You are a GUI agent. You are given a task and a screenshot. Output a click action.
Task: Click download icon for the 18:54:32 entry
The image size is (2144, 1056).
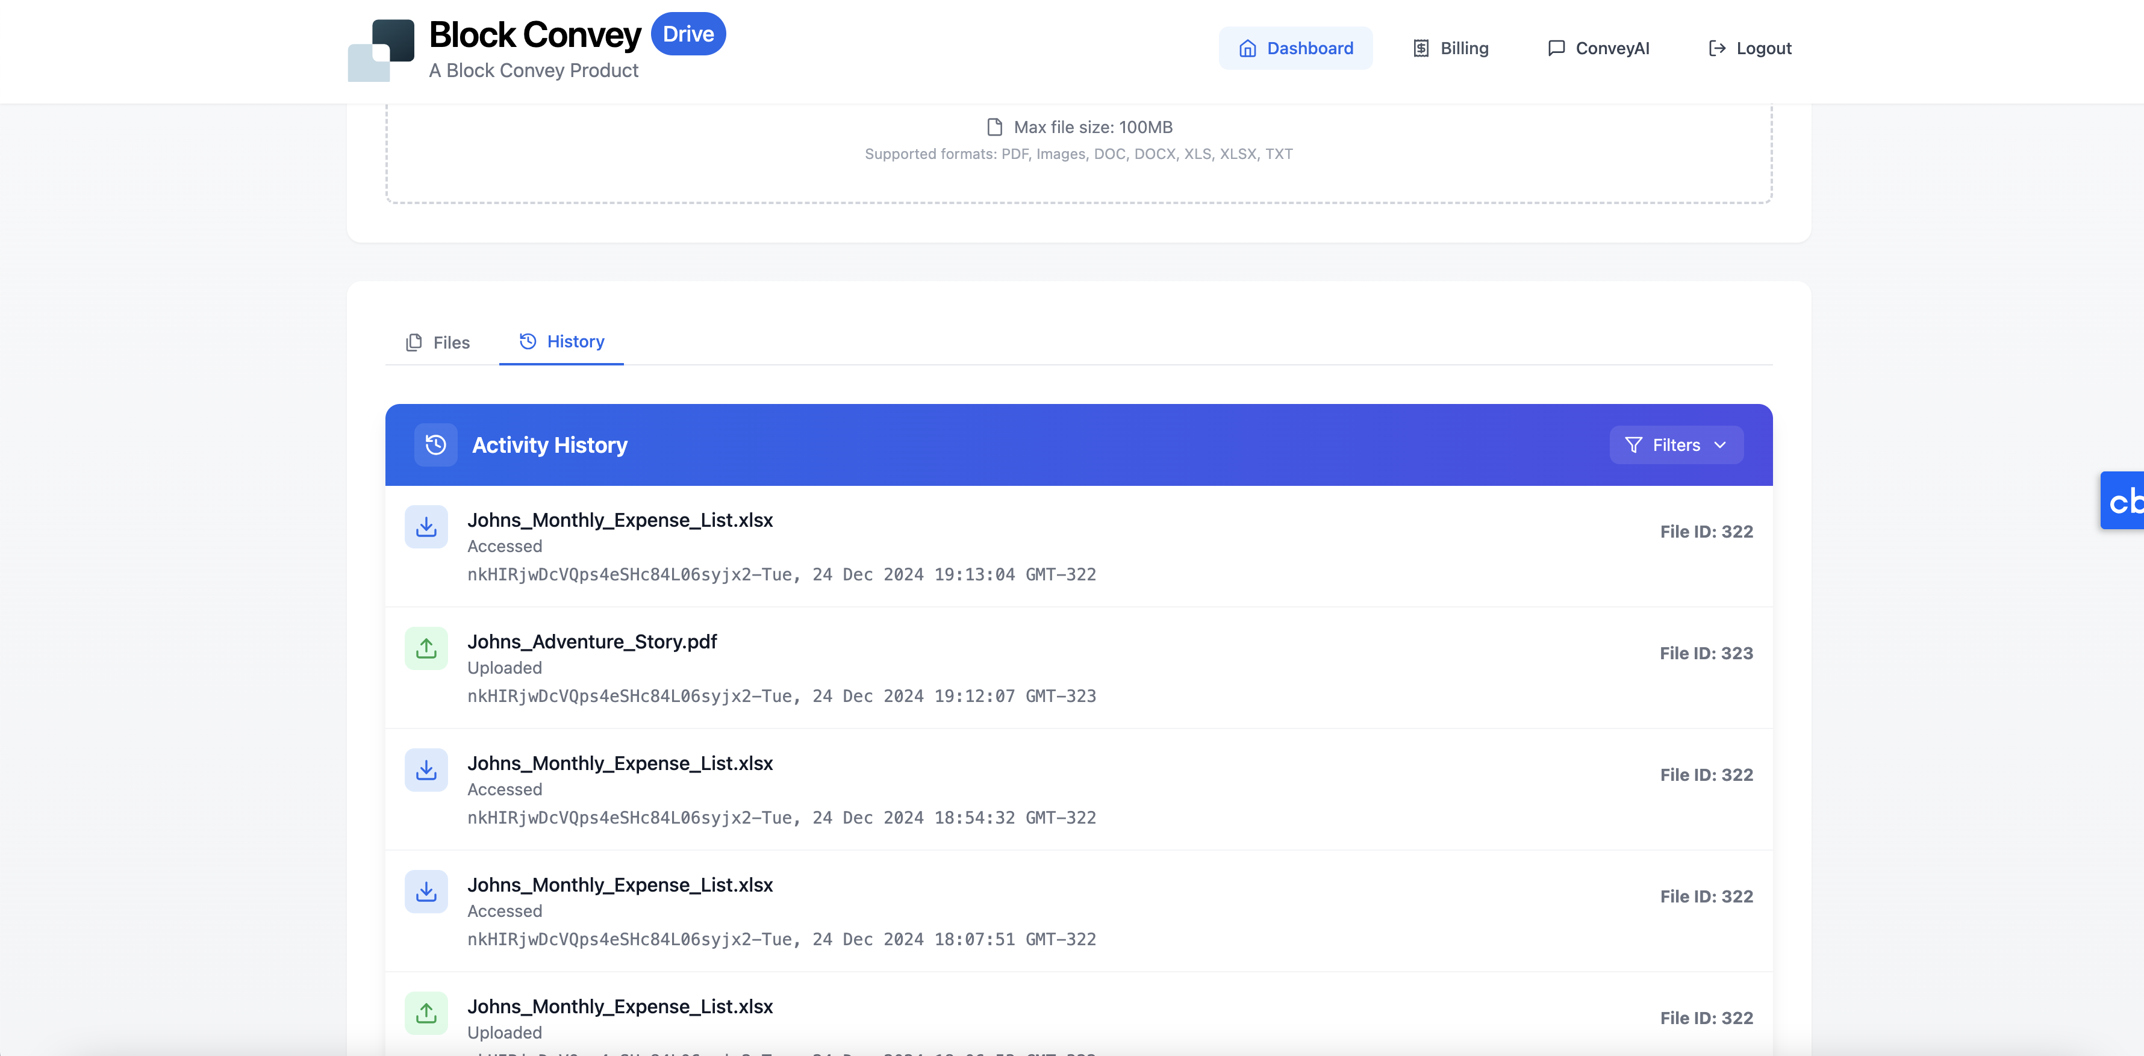click(x=426, y=770)
